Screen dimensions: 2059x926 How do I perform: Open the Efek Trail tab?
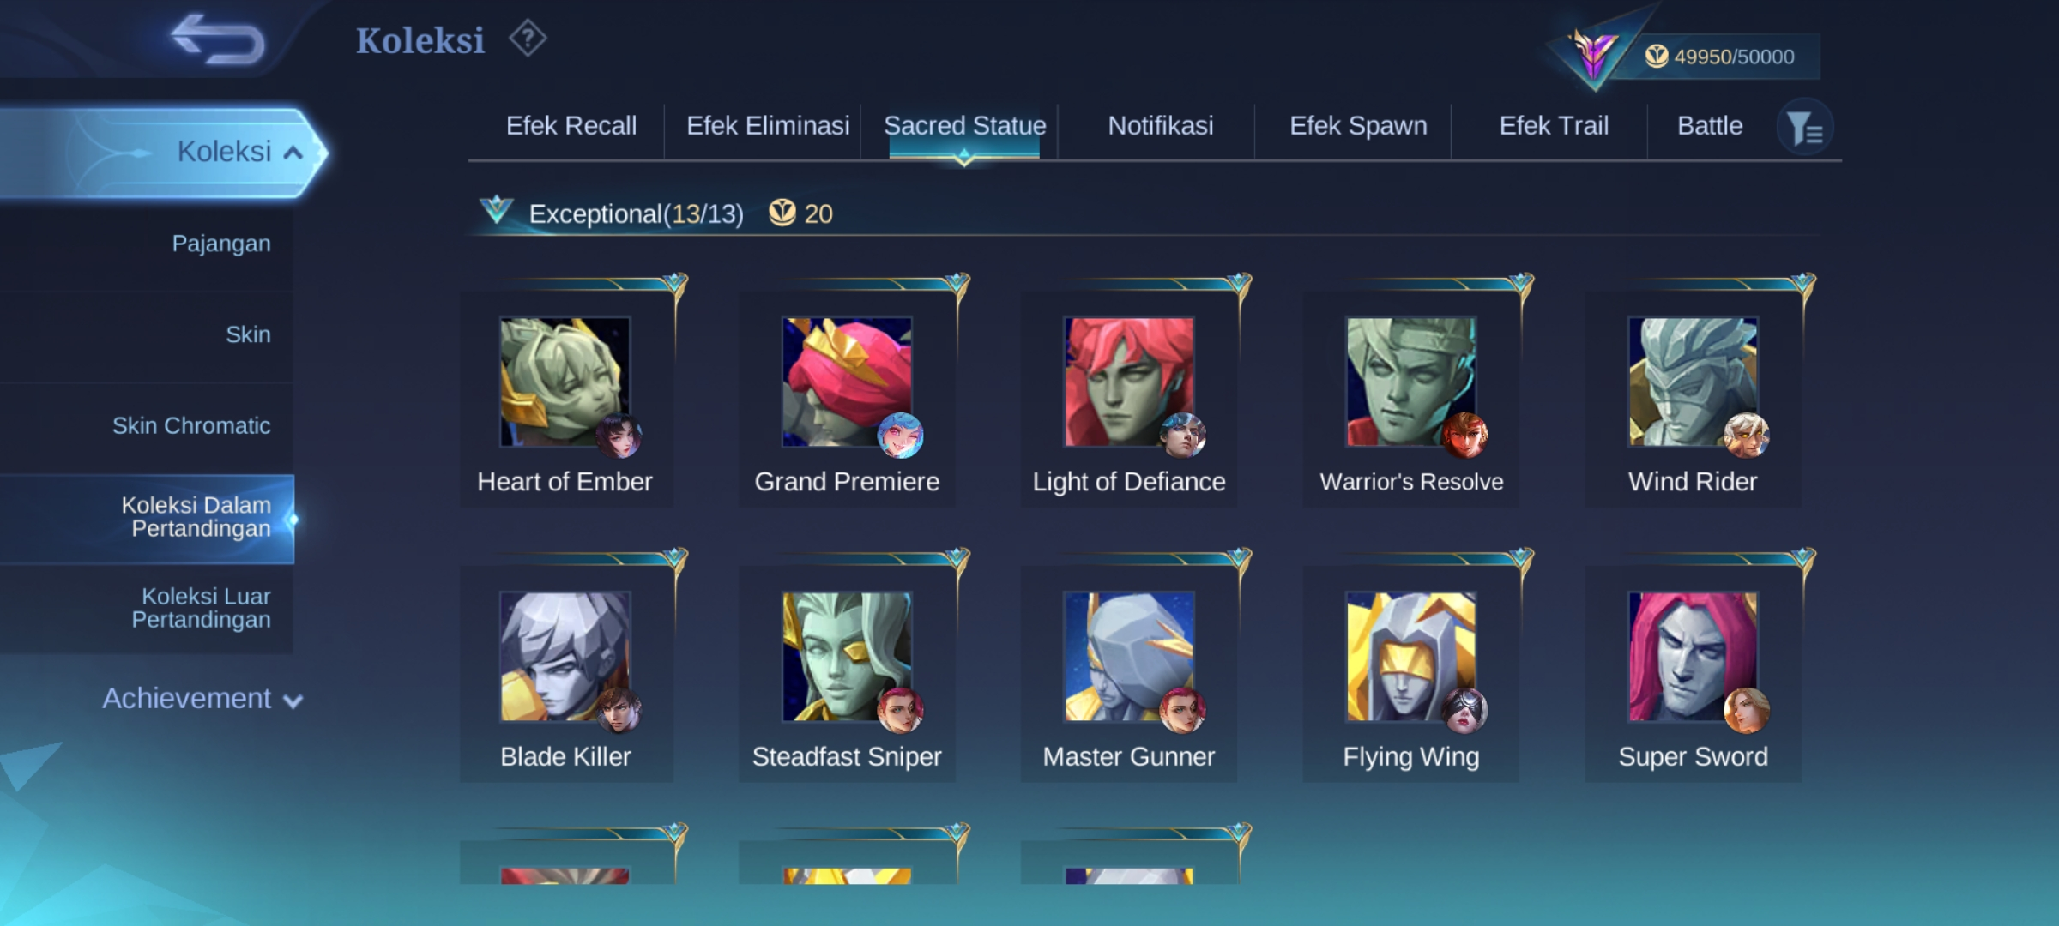1554,126
